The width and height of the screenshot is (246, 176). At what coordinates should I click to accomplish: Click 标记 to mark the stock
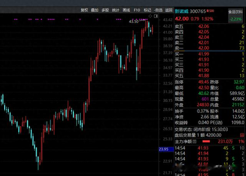point(147,10)
